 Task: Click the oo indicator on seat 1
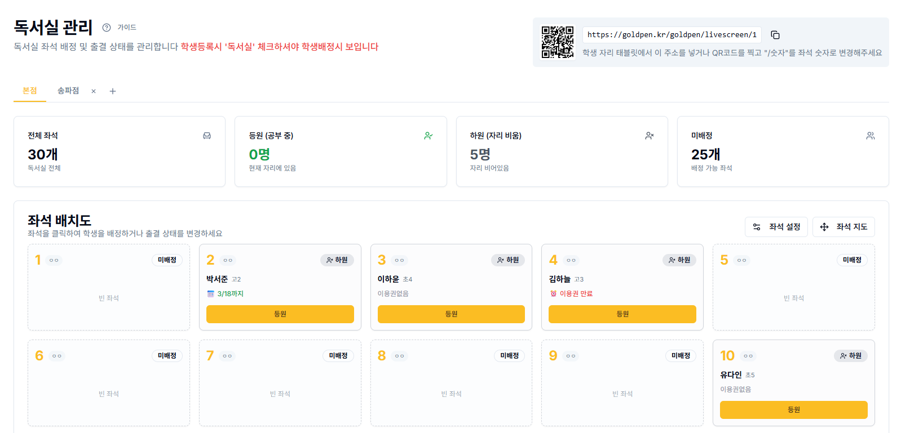click(x=54, y=260)
